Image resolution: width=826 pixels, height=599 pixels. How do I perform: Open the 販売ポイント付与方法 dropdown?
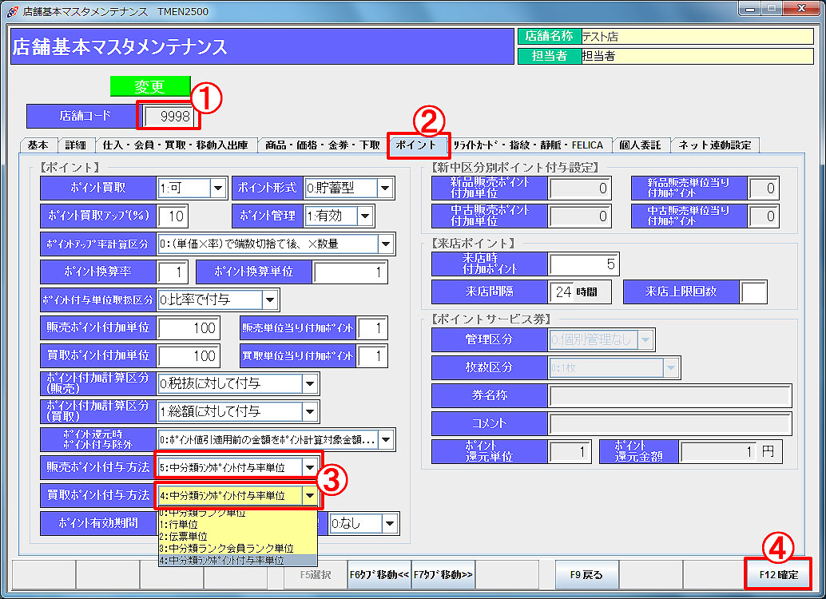coord(310,467)
